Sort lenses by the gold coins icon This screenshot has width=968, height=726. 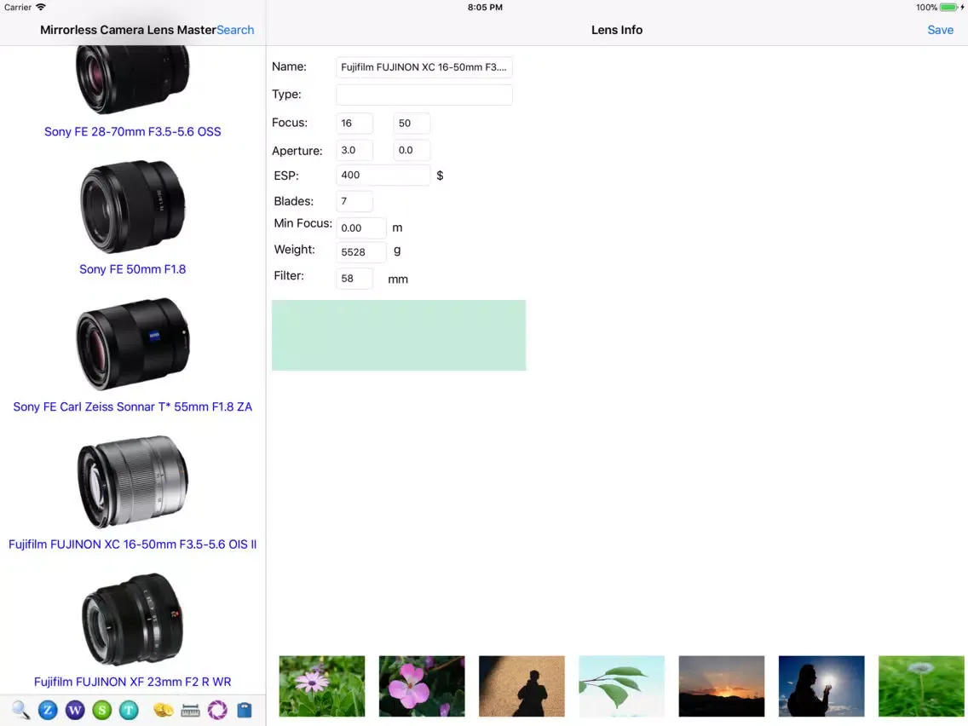[x=163, y=710]
